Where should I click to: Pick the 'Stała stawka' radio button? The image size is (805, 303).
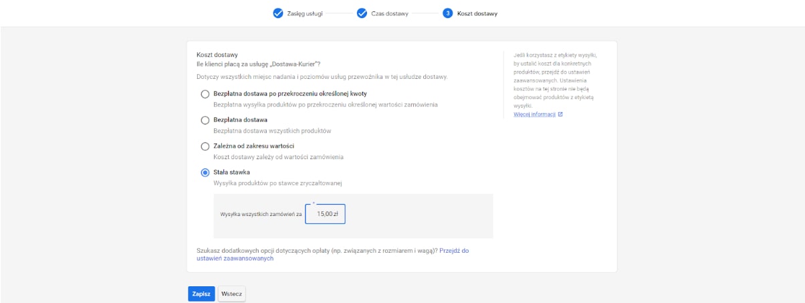tap(205, 172)
